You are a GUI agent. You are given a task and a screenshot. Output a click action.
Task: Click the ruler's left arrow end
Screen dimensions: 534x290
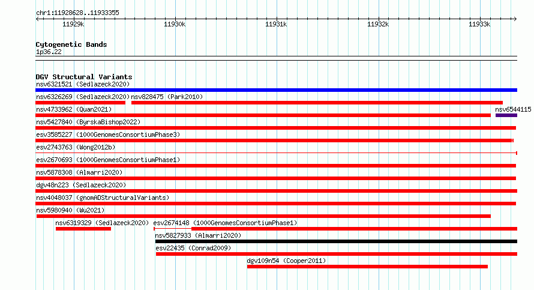coord(37,19)
